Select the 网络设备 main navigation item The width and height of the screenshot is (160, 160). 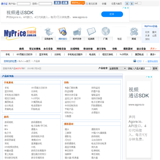click(x=61, y=49)
